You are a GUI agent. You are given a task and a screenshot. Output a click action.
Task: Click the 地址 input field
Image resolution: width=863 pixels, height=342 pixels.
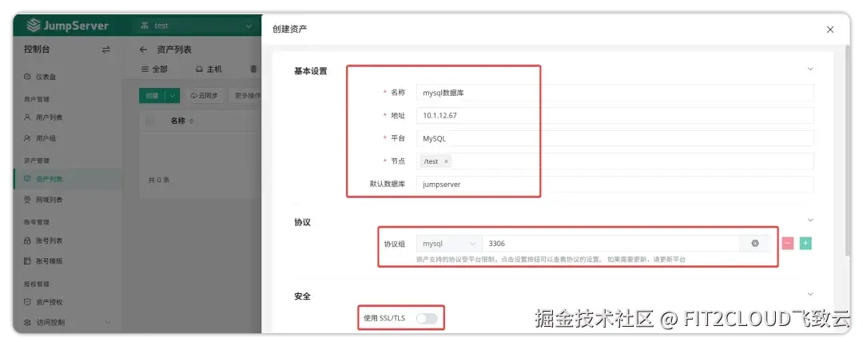[x=614, y=116]
